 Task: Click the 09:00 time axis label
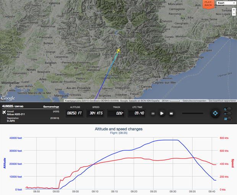tap(56, 192)
